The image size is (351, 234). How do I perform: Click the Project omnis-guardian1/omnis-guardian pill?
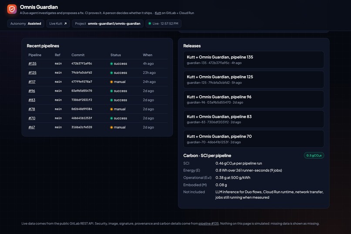pyautogui.click(x=108, y=24)
